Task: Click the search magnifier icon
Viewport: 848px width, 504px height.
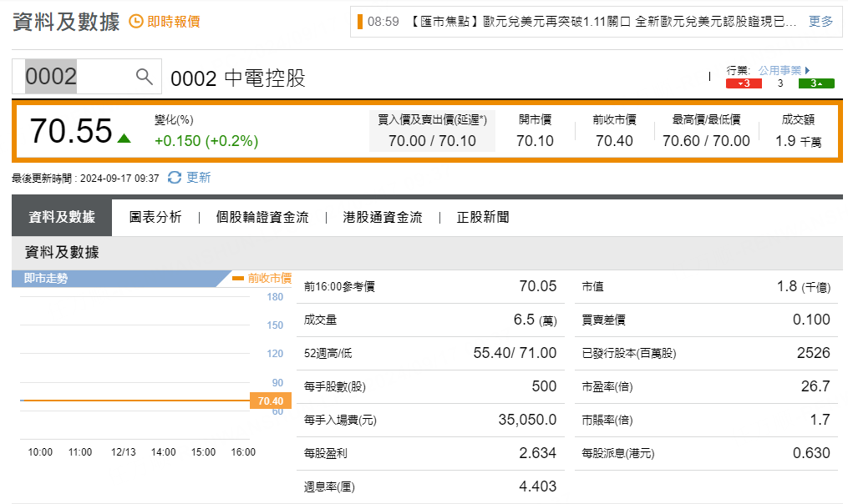Action: [144, 77]
